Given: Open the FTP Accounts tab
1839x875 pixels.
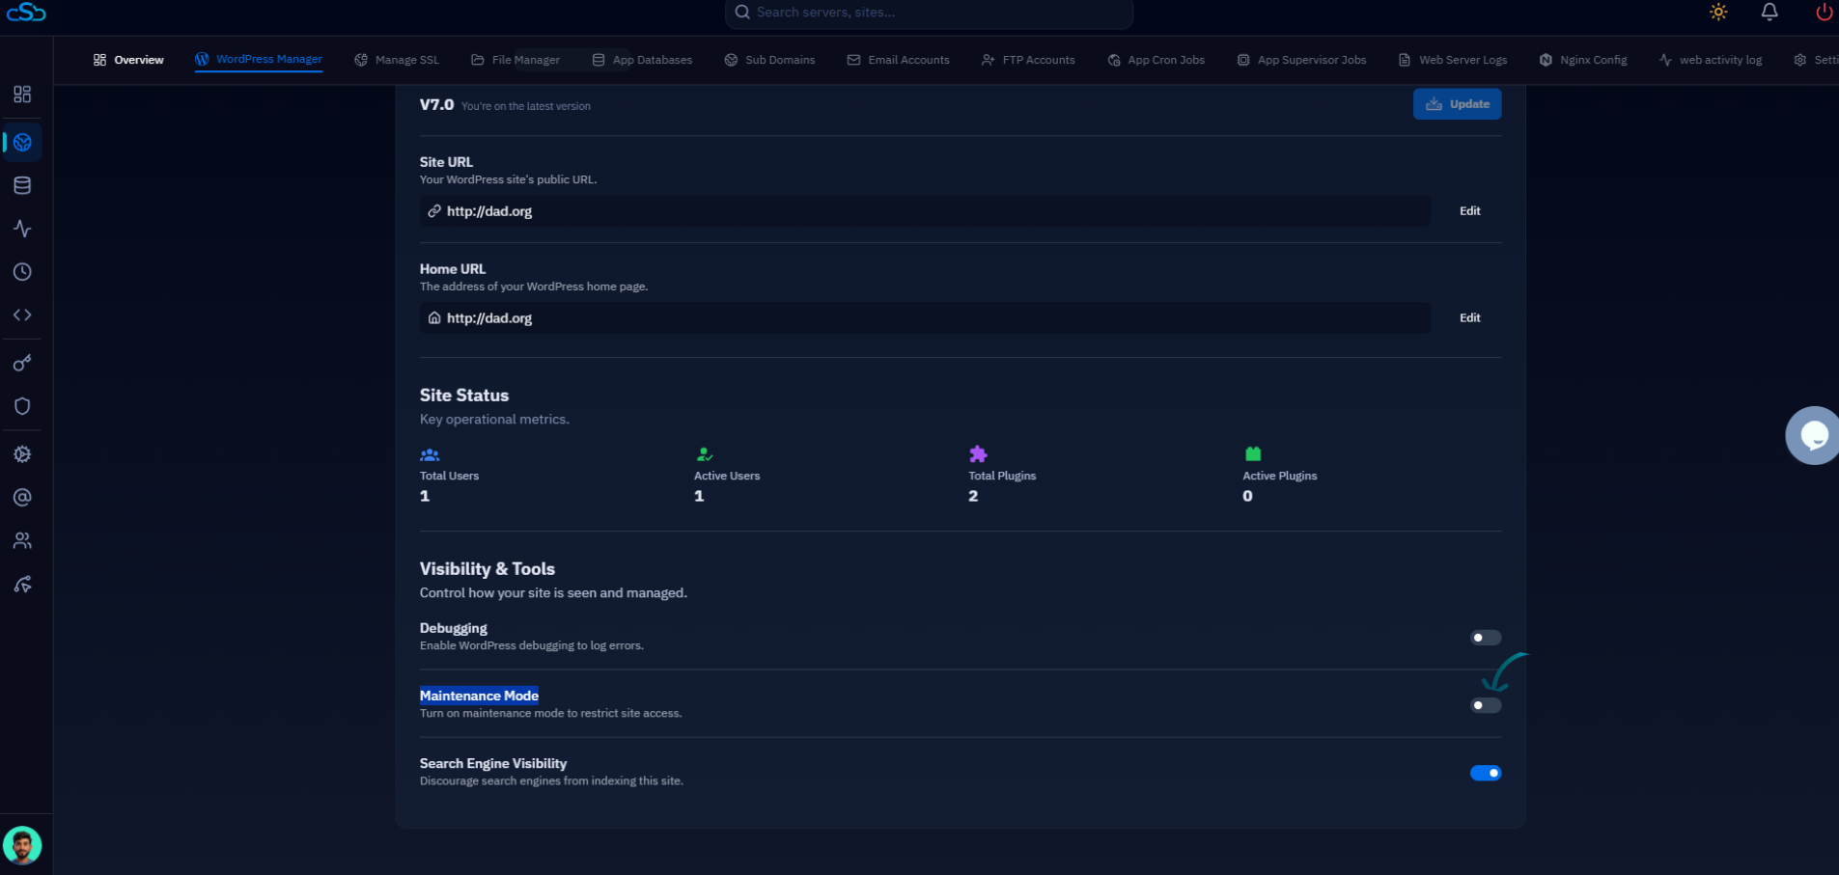Looking at the screenshot, I should click(1028, 60).
